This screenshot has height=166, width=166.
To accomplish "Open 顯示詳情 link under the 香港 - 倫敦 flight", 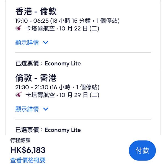I will pos(27,43).
